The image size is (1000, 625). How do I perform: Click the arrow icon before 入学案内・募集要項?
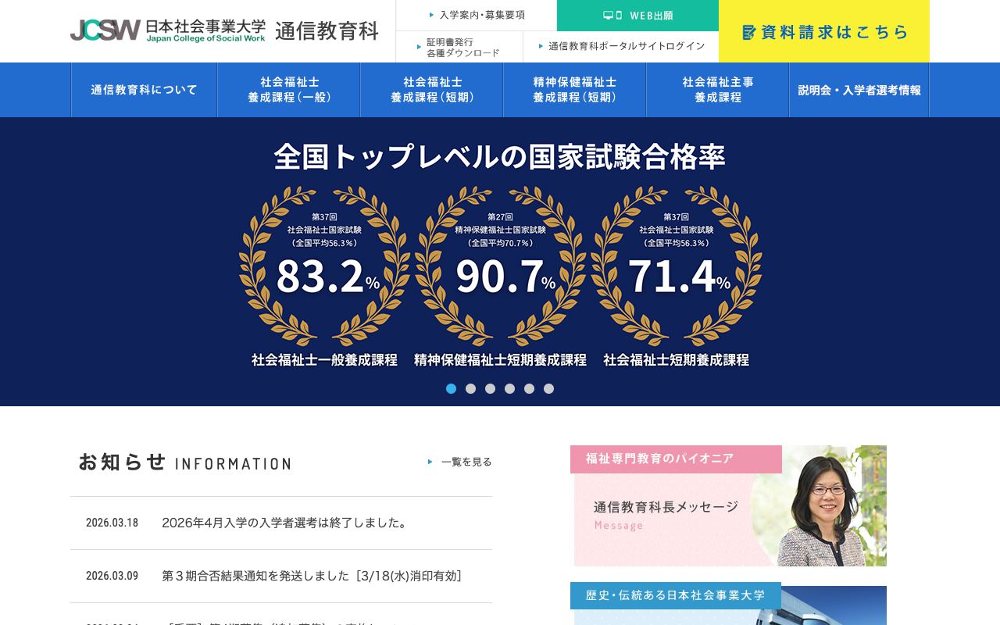coord(431,14)
